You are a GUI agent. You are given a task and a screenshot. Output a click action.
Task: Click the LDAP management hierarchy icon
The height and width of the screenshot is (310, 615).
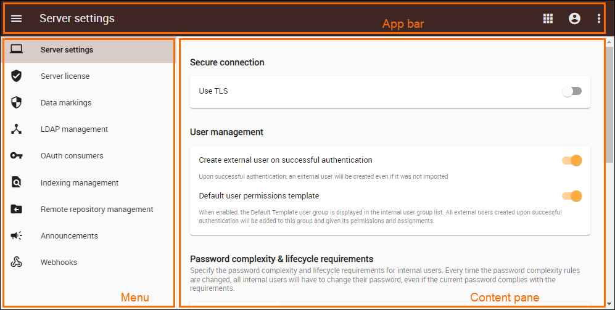coord(17,129)
